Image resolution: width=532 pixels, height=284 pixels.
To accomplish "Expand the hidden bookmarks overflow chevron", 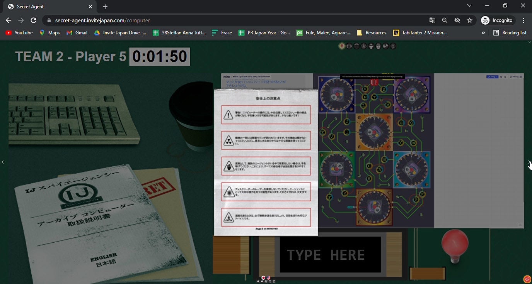I will 483,33.
